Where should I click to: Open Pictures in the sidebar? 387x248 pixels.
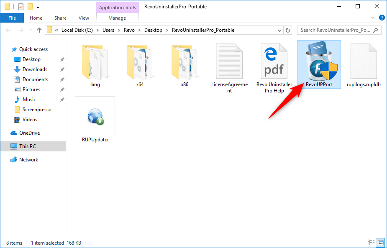click(31, 89)
